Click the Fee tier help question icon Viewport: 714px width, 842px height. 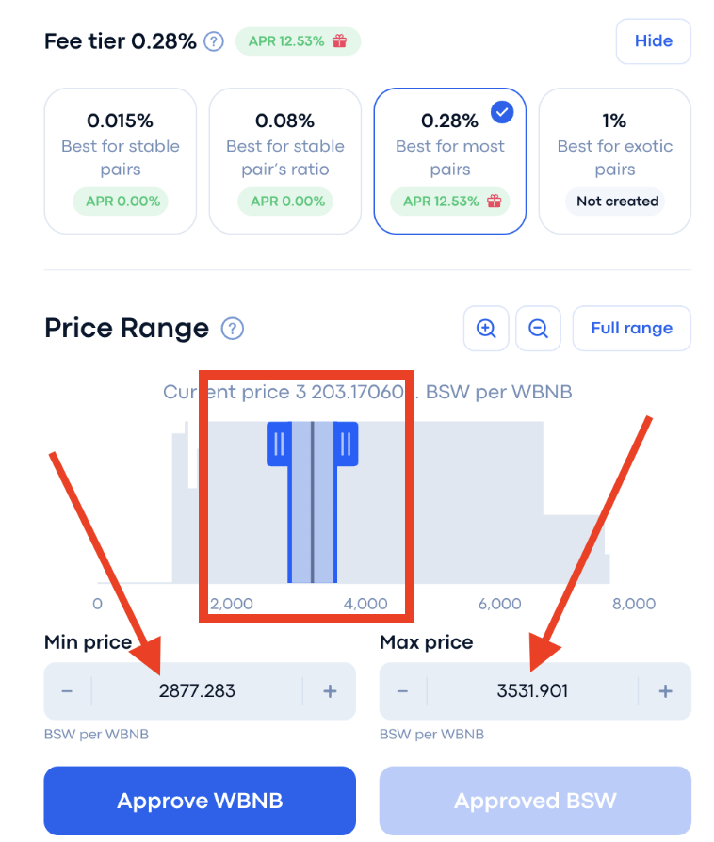(215, 41)
